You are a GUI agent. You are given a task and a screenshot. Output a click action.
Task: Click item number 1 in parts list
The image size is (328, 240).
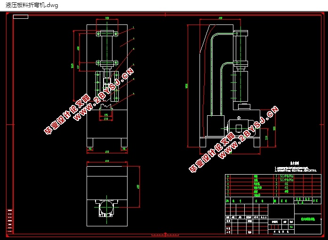pyautogui.click(x=228, y=195)
